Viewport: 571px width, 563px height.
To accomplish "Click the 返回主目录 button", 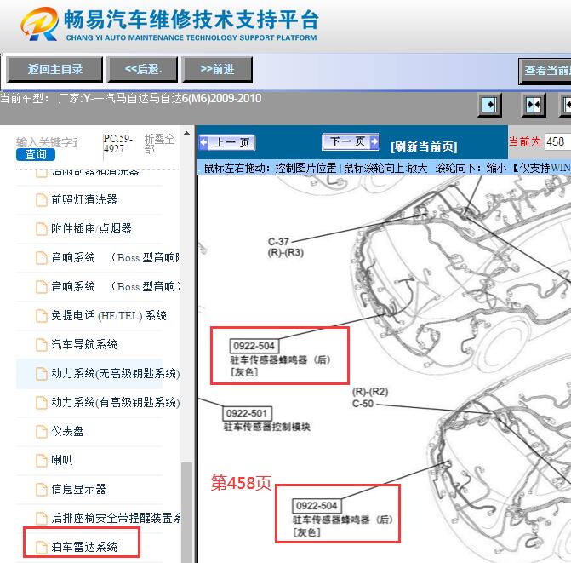I will (x=54, y=69).
